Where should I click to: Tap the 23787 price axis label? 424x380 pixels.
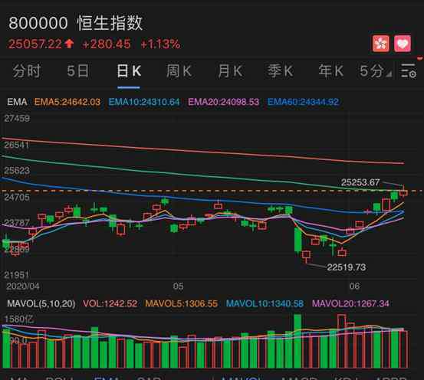(17, 223)
